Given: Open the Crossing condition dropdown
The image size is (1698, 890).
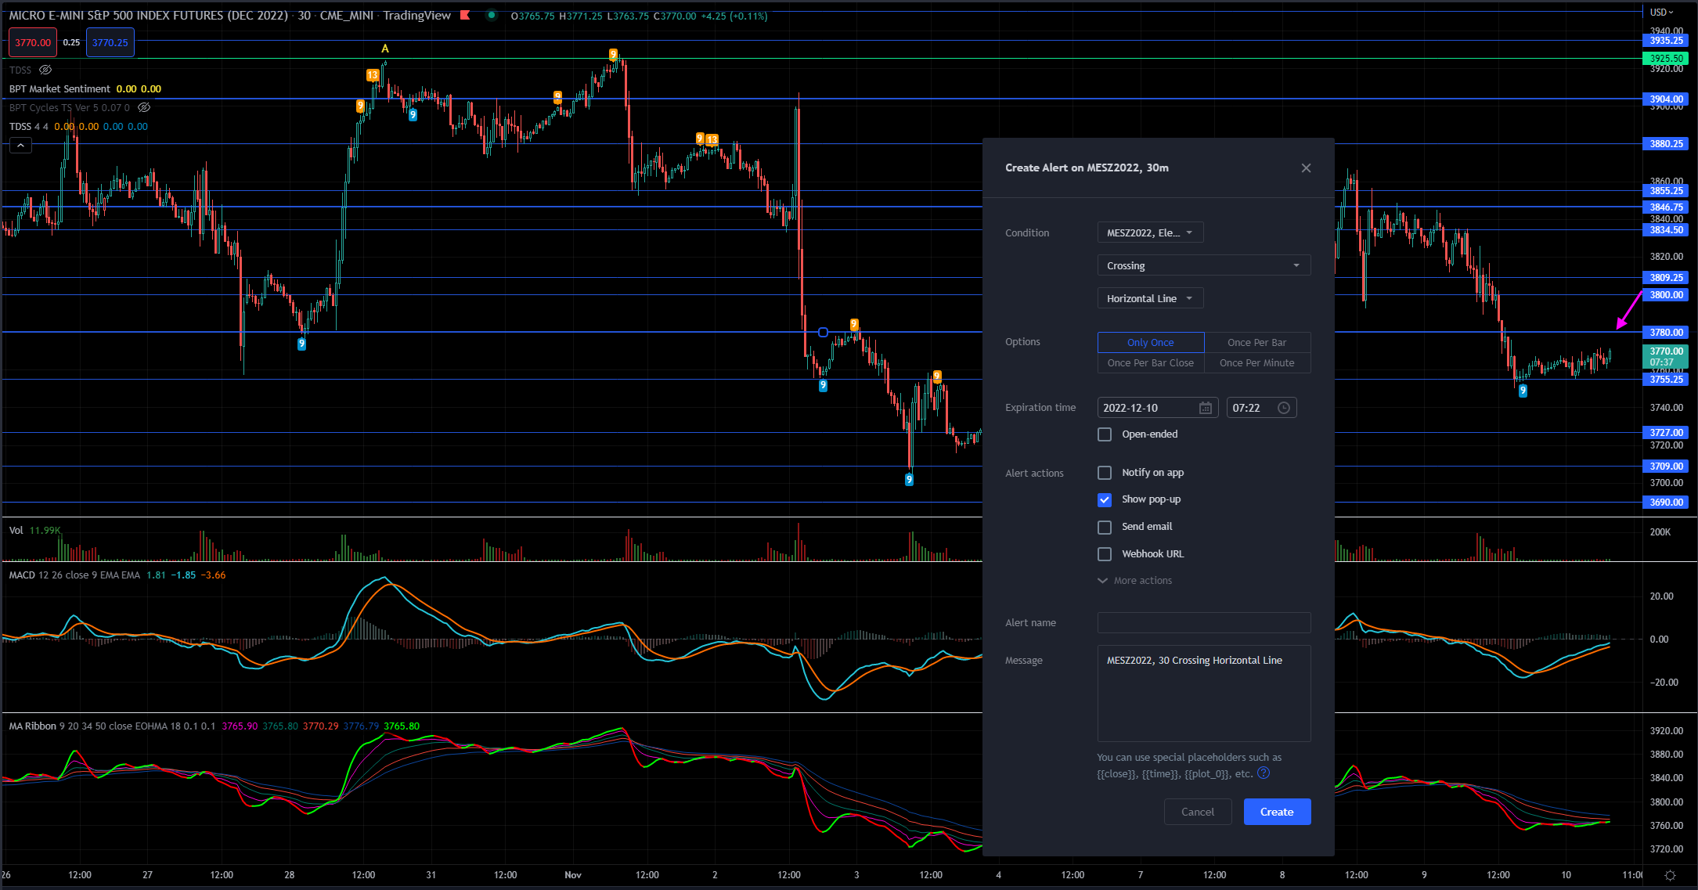Looking at the screenshot, I should [x=1203, y=265].
